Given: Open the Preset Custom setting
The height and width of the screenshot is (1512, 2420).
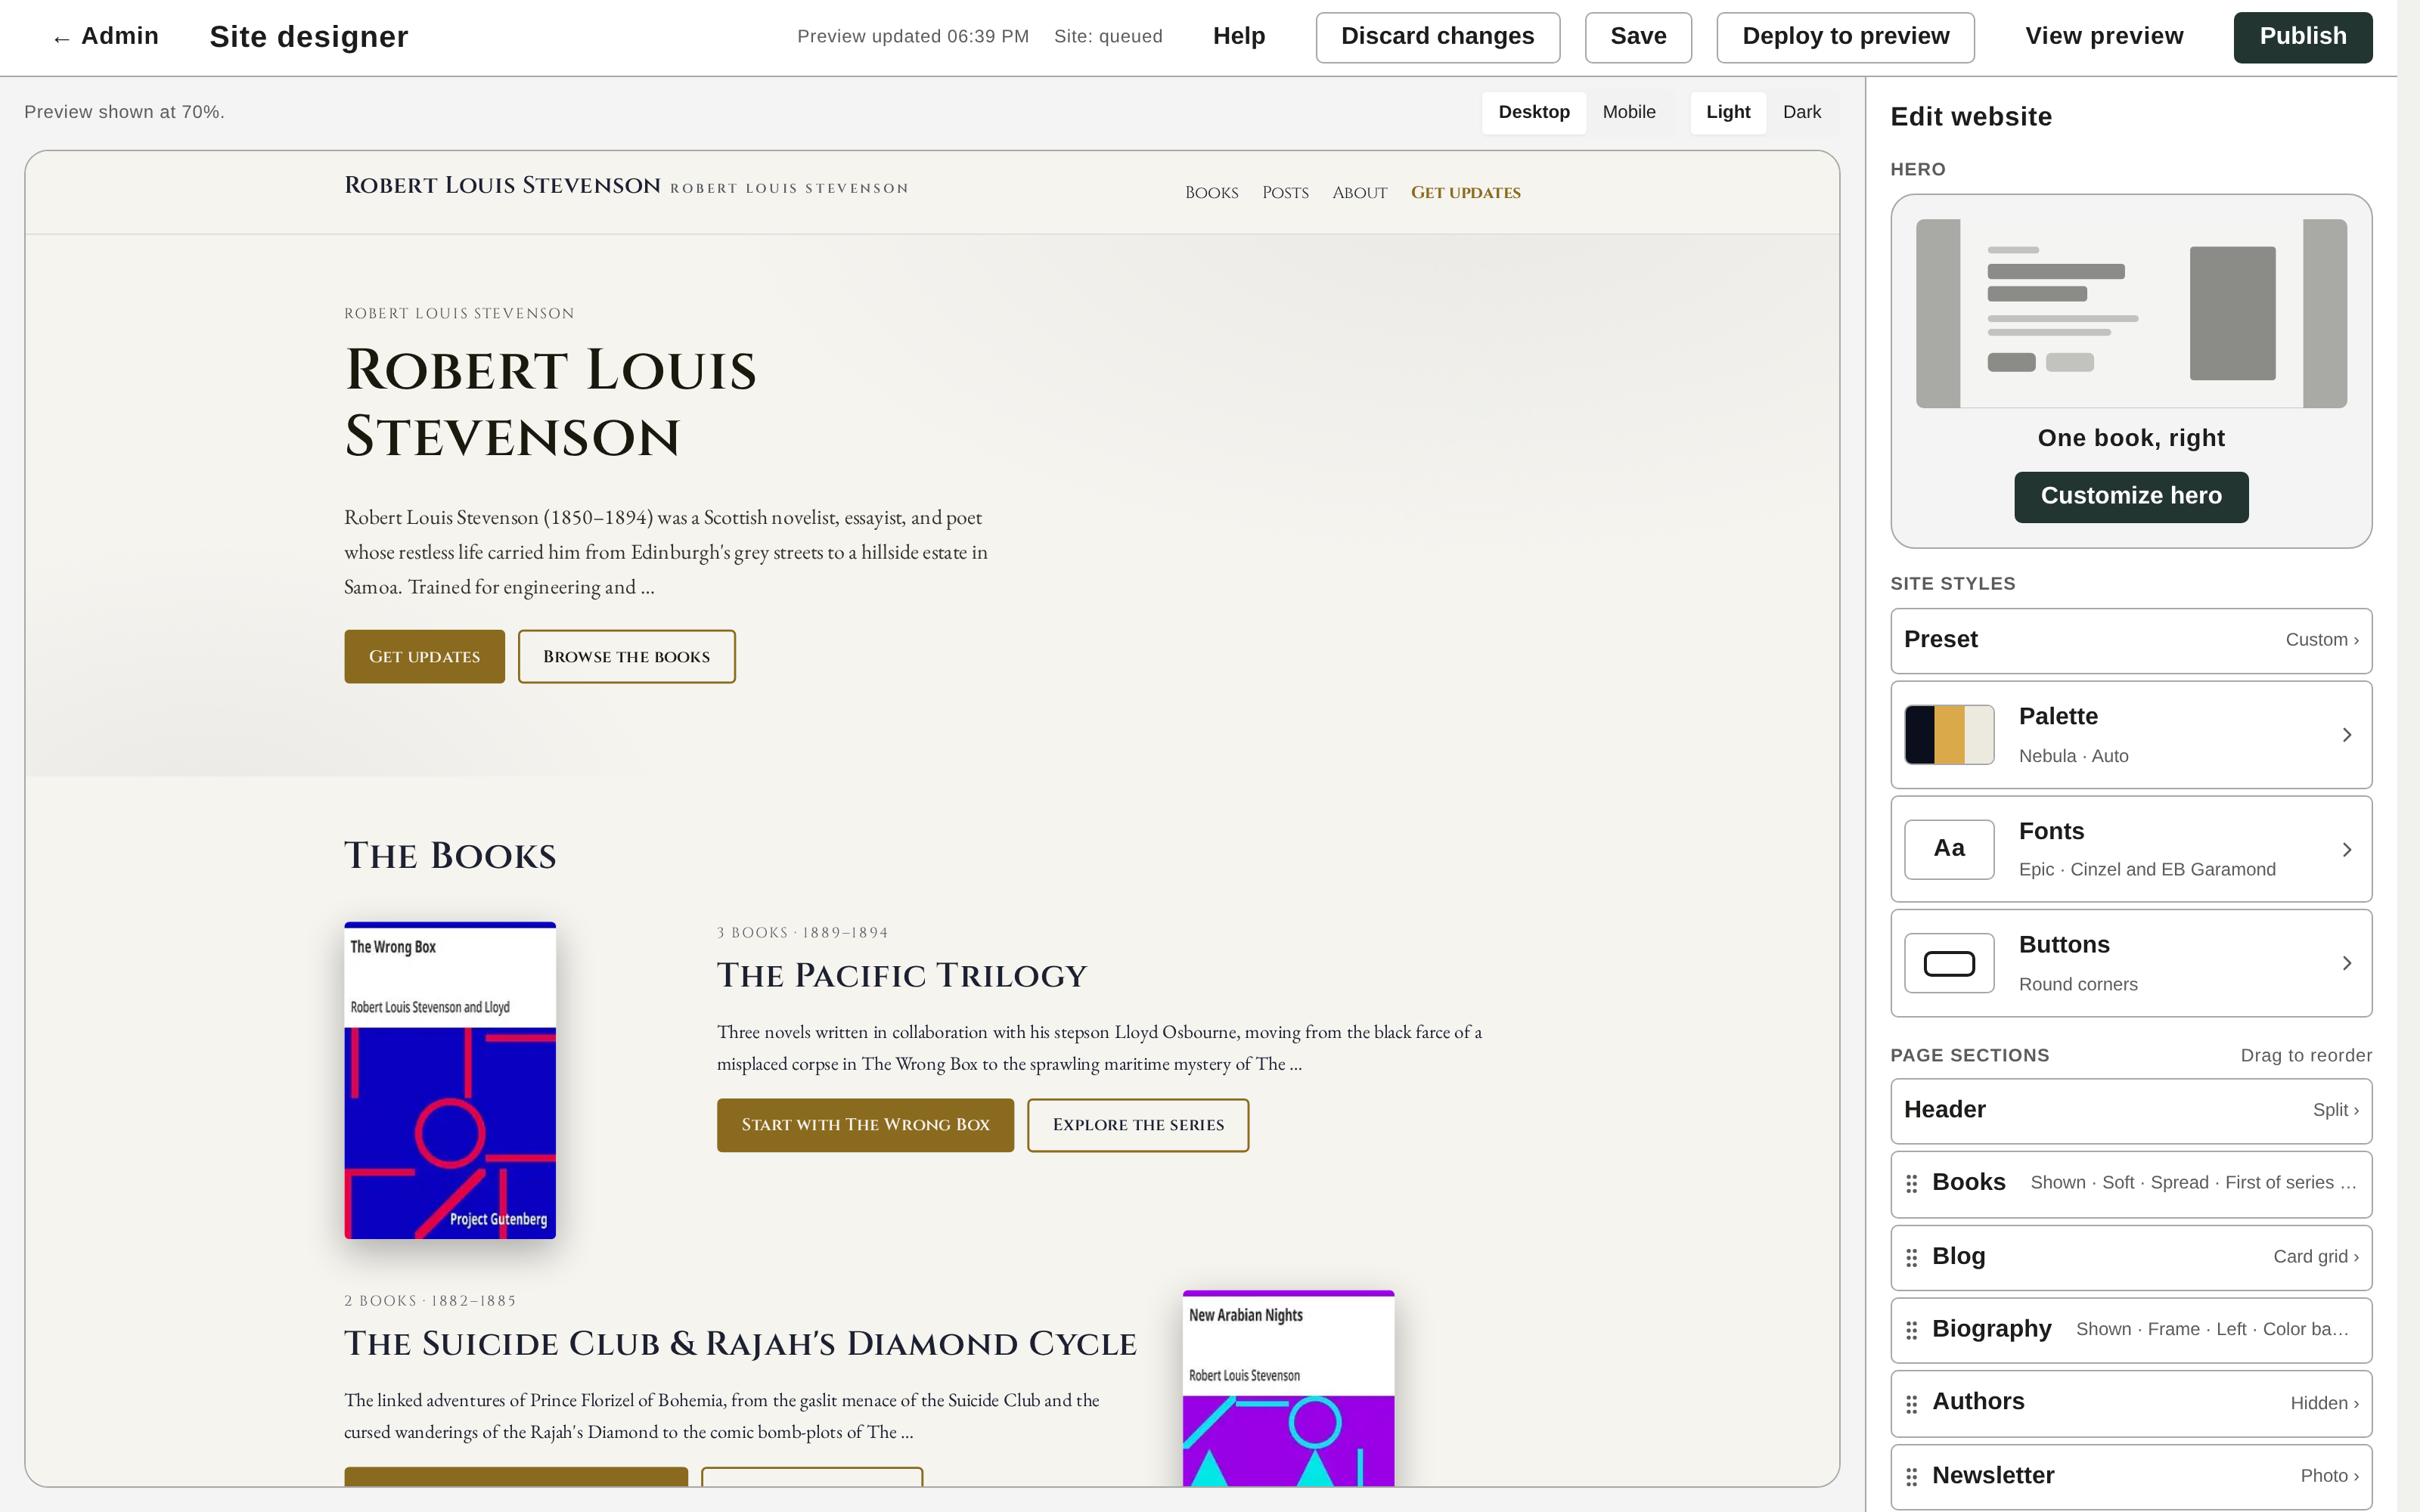Looking at the screenshot, I should point(2131,640).
